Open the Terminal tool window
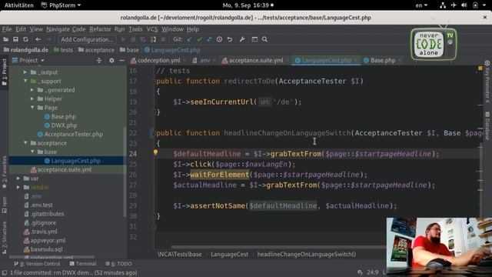The width and height of the screenshot is (492, 277). (x=83, y=264)
